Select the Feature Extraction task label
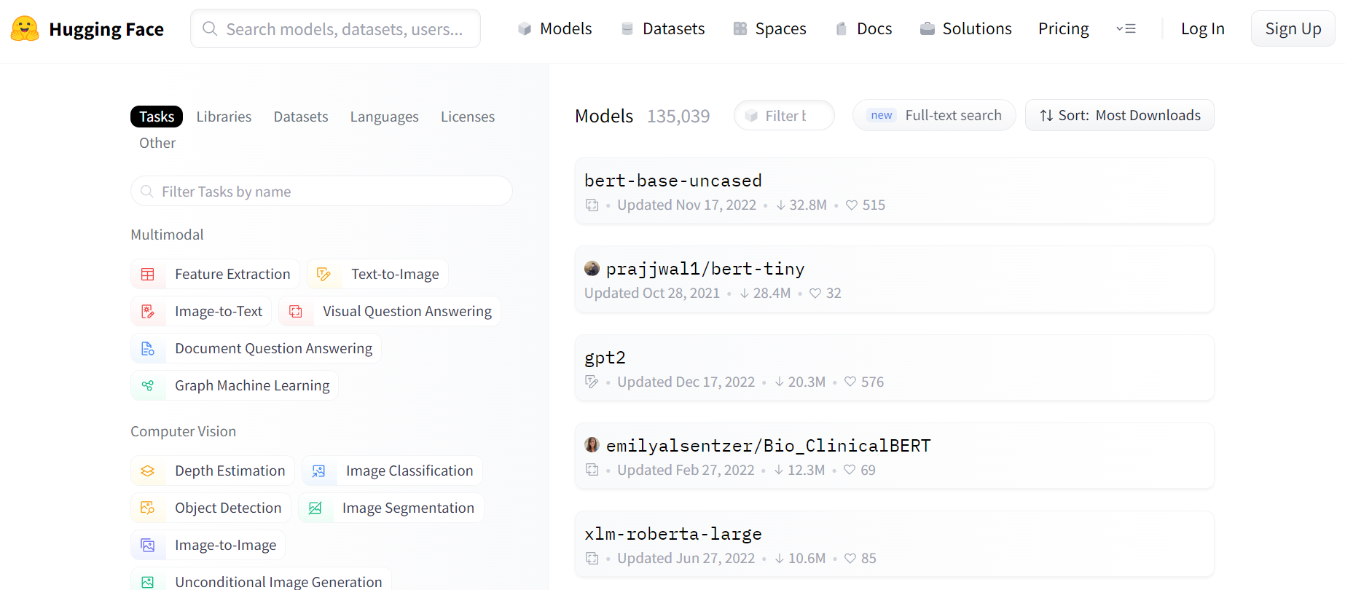The height and width of the screenshot is (590, 1345). [x=232, y=274]
